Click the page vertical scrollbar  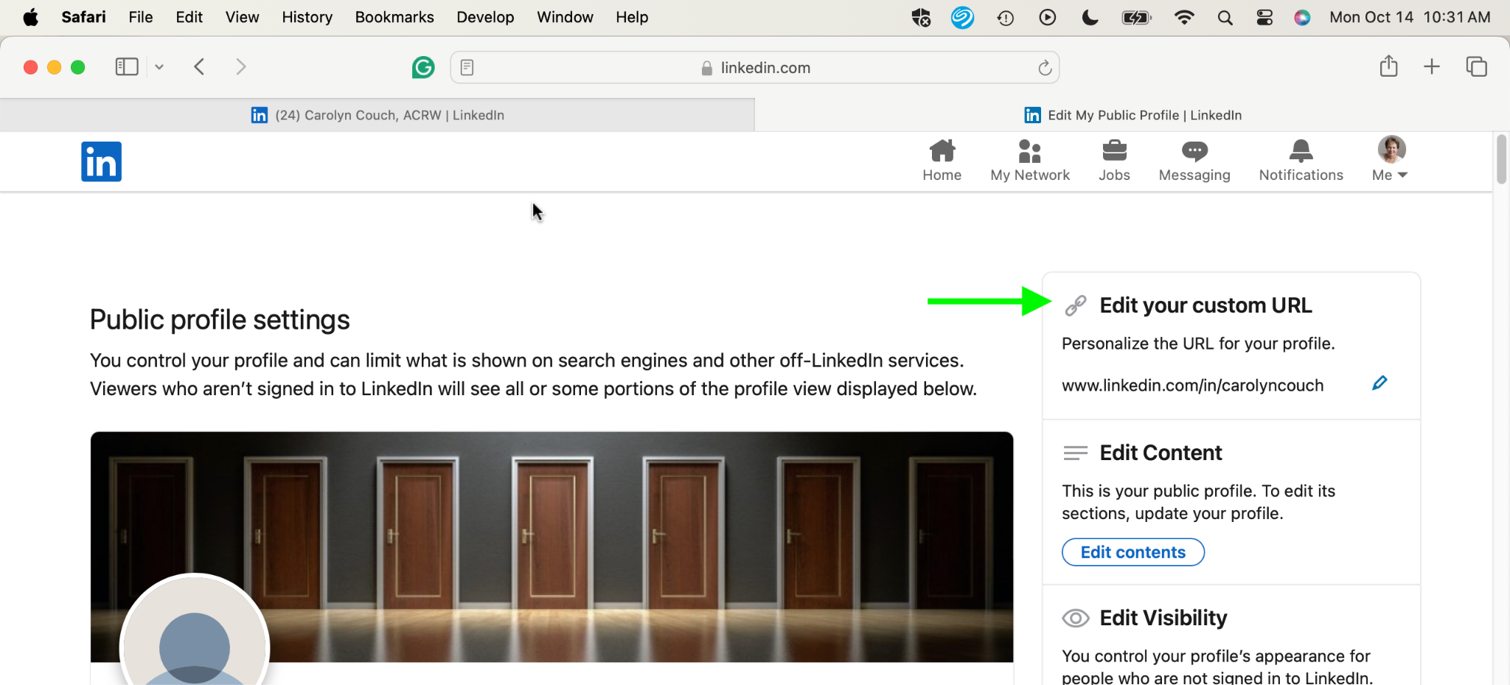pos(1501,159)
